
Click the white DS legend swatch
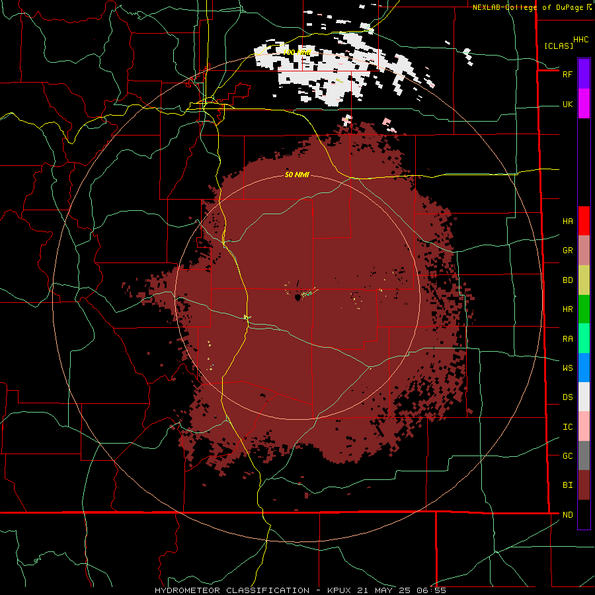(x=584, y=397)
